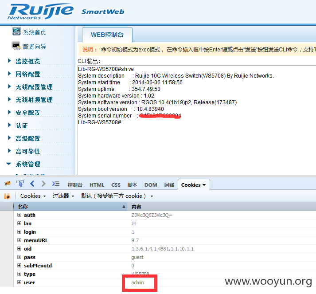
Task: Expand the lan cookie row
Action: 19,223
